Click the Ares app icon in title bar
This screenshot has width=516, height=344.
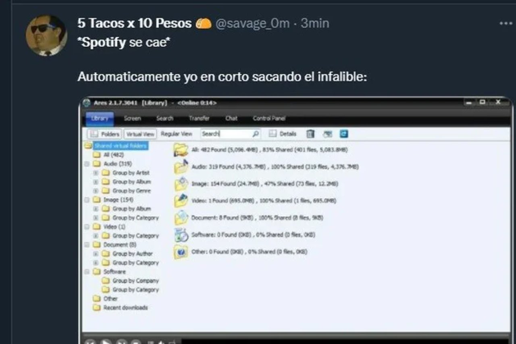(x=86, y=103)
